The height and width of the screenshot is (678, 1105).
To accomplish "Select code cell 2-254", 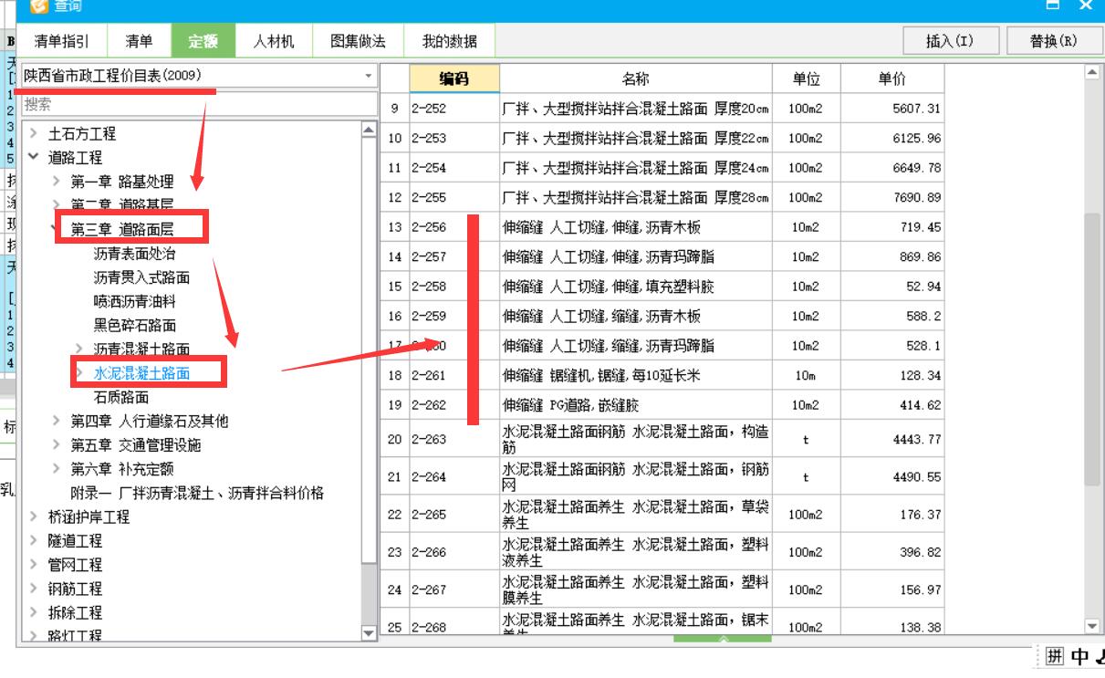I will coord(453,168).
